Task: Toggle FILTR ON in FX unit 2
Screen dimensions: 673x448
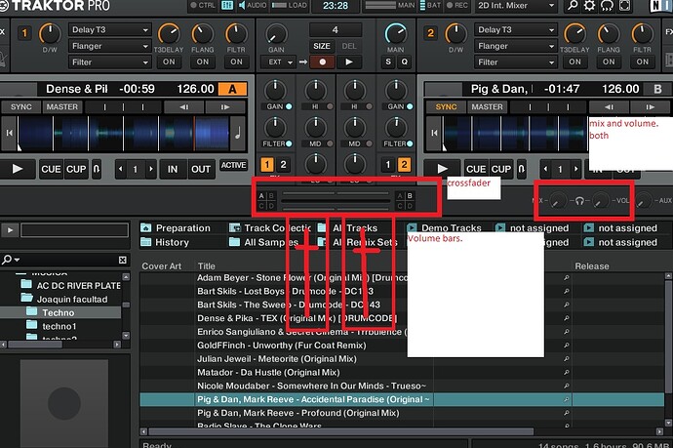Action: pos(642,61)
